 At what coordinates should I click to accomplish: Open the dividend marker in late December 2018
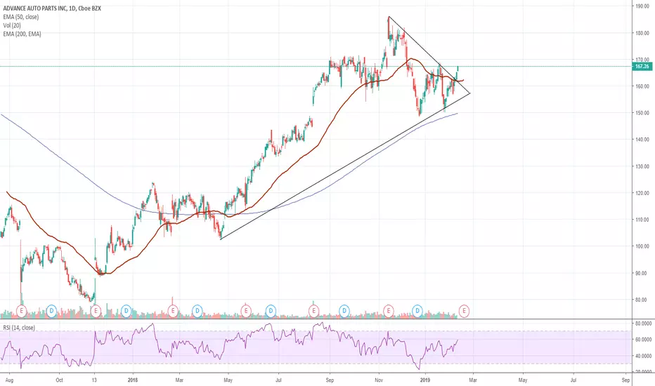[417, 311]
